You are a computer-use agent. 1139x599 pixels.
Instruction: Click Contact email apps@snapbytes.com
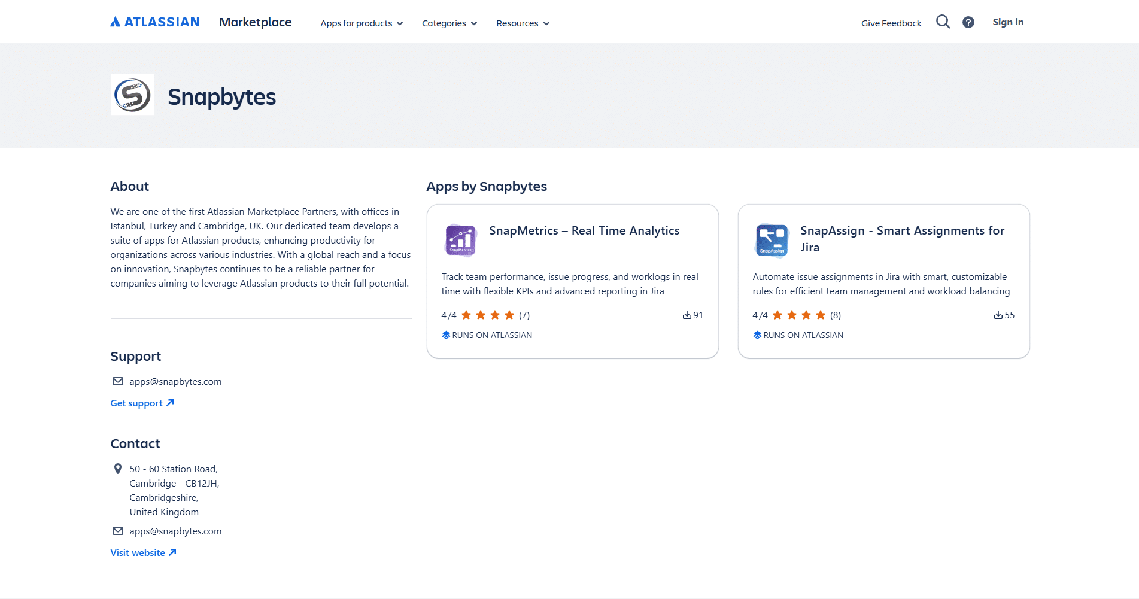tap(175, 531)
